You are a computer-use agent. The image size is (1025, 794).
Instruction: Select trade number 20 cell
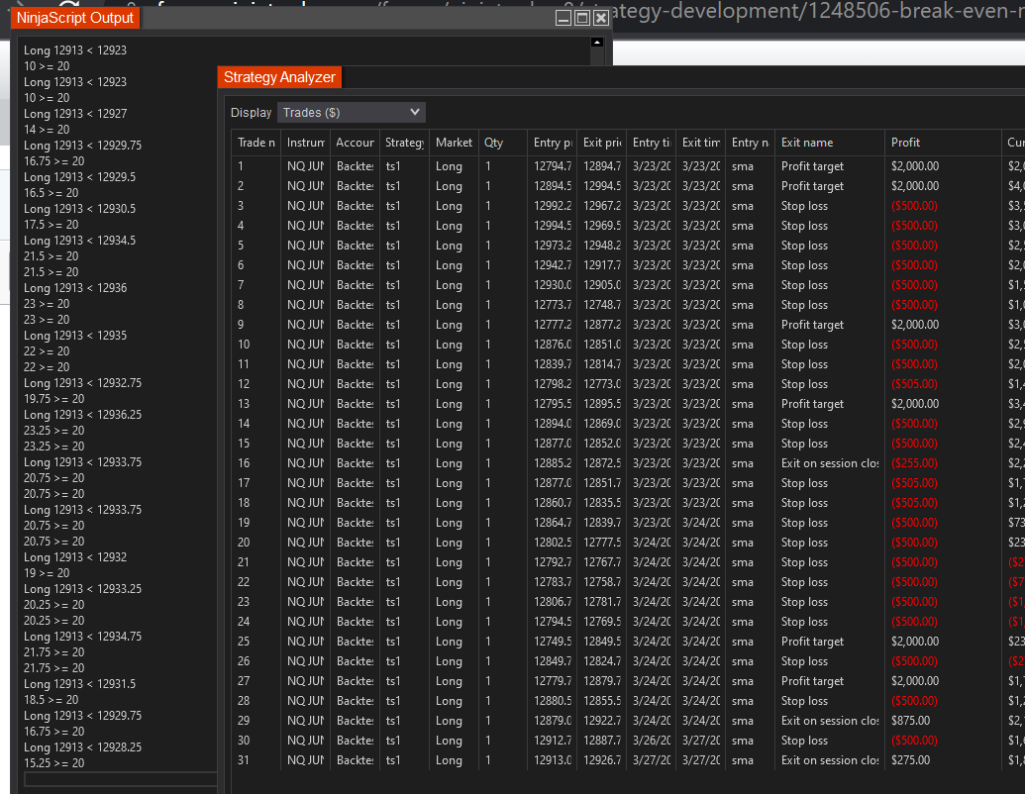(x=244, y=543)
